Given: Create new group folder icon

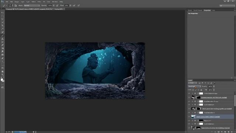Looking at the screenshot, I should coord(225,132).
